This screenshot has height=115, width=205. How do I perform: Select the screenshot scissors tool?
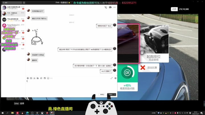[34, 78]
